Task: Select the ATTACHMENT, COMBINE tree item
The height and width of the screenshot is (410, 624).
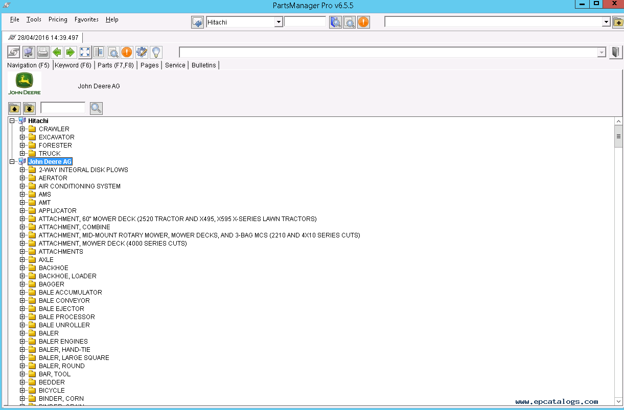Action: pos(75,227)
